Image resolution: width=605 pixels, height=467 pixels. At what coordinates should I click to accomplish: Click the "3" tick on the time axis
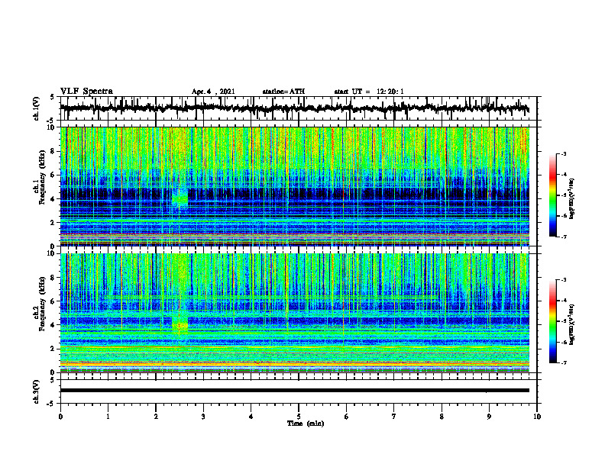[x=203, y=417]
